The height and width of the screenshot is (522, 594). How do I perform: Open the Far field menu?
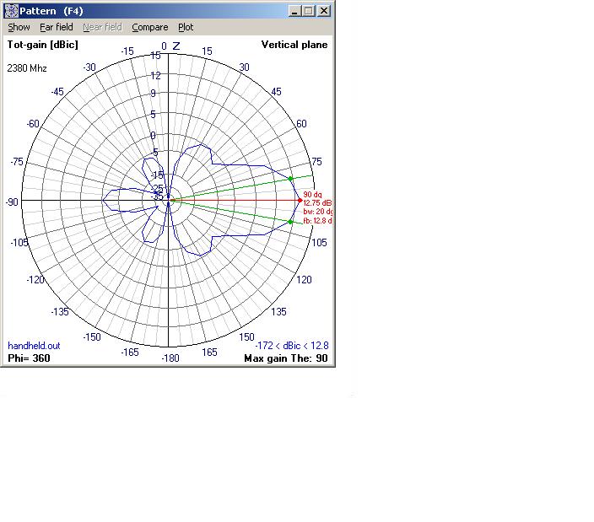click(57, 27)
